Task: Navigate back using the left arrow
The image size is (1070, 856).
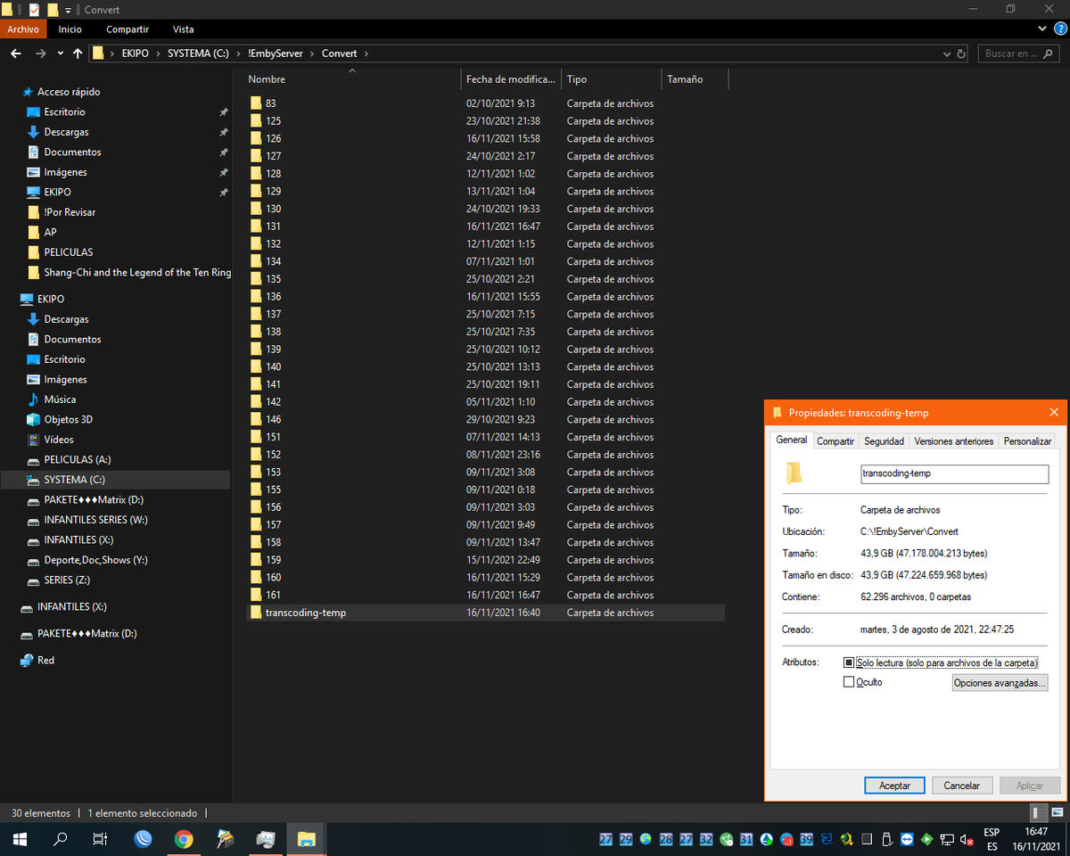Action: tap(15, 53)
